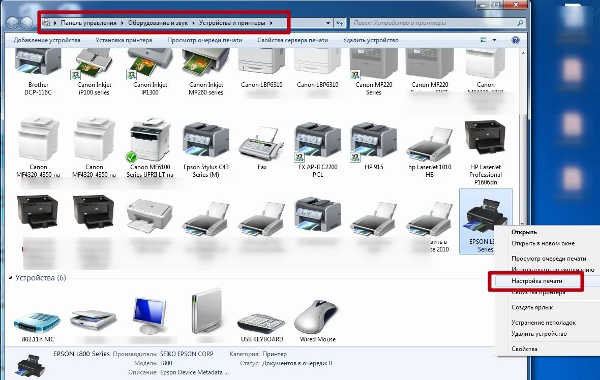Click EPSON L800 Series title in details pane
The width and height of the screenshot is (600, 380).
[81, 354]
